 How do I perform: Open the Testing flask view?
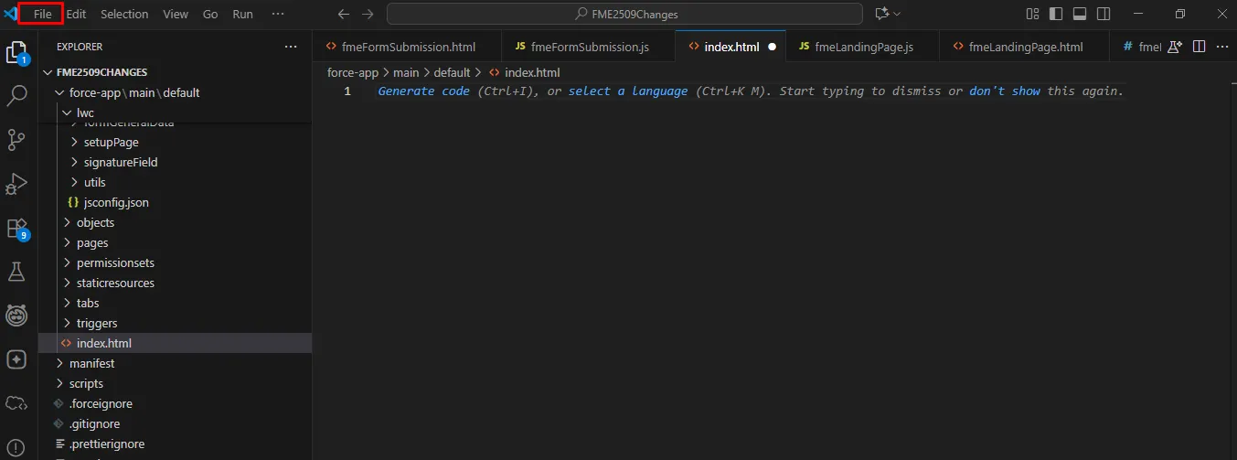point(16,272)
